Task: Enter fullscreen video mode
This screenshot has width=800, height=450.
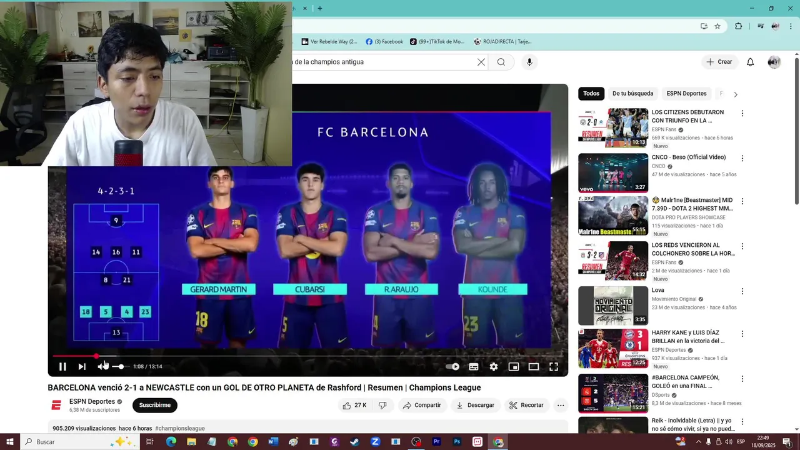Action: point(554,367)
